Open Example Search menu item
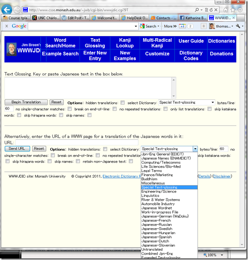The image size is (248, 260). pos(60,53)
